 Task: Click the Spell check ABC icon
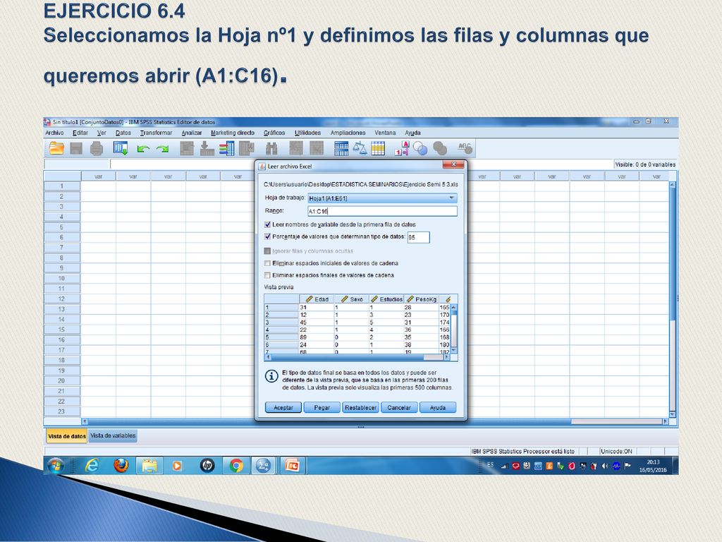[x=465, y=148]
